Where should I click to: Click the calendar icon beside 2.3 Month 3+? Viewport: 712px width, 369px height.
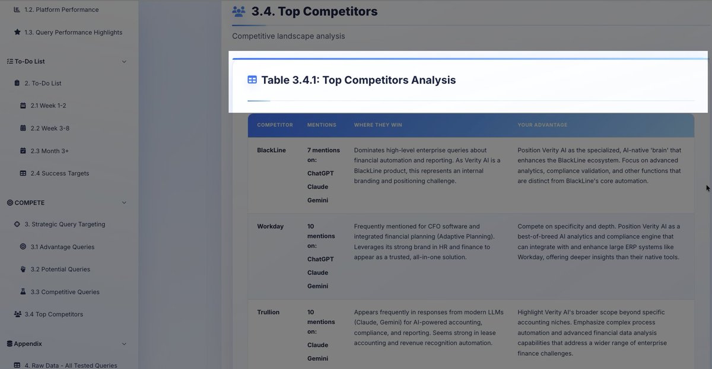pos(23,151)
